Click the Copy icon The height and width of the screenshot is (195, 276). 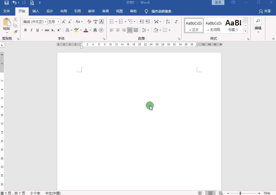[x=15, y=26]
